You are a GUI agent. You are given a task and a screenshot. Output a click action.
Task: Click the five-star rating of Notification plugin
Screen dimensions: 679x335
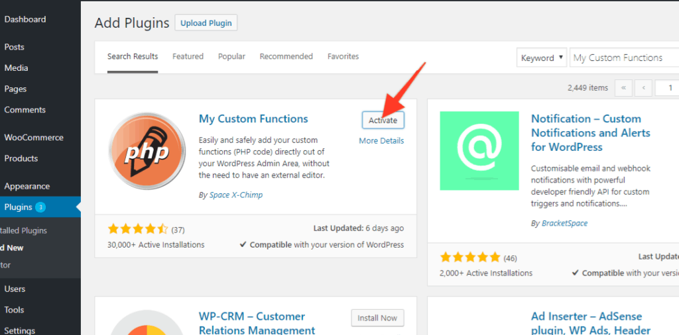(x=469, y=257)
